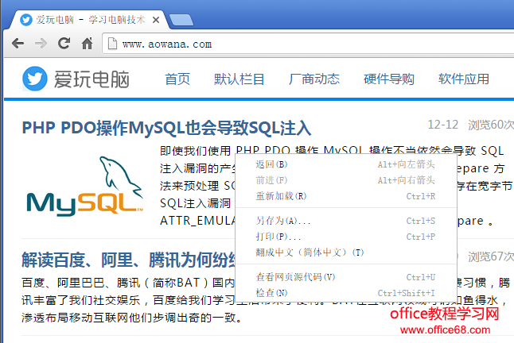Viewport: 514px width, 343px height.
Task: Choose 返回(B) in context menu
Action: point(346,164)
